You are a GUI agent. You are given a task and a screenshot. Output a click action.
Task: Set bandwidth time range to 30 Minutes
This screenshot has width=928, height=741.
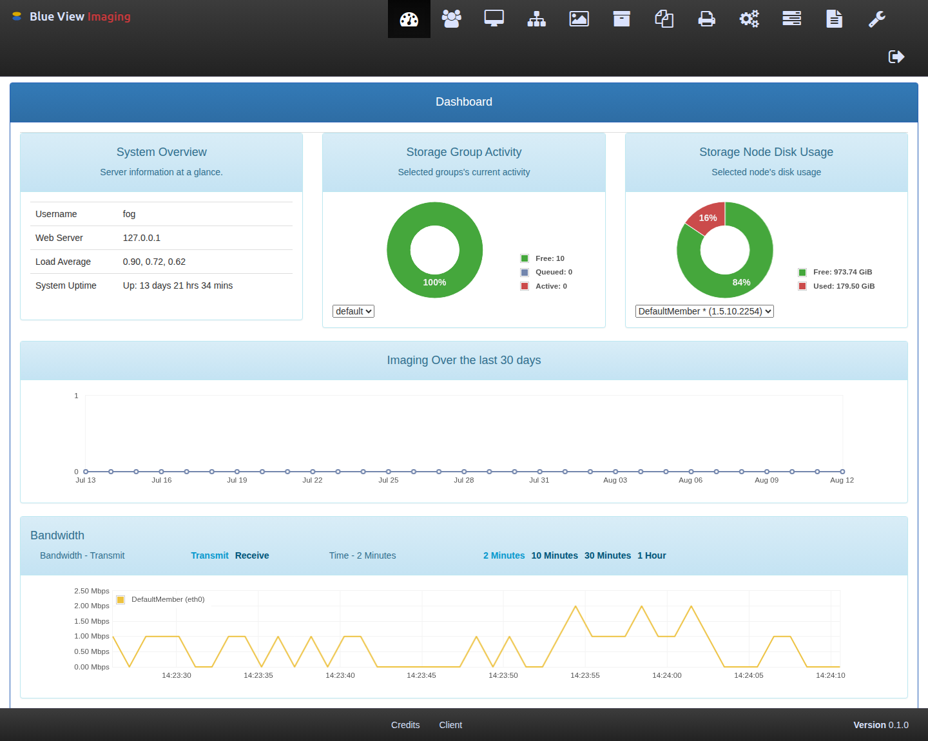tap(608, 555)
